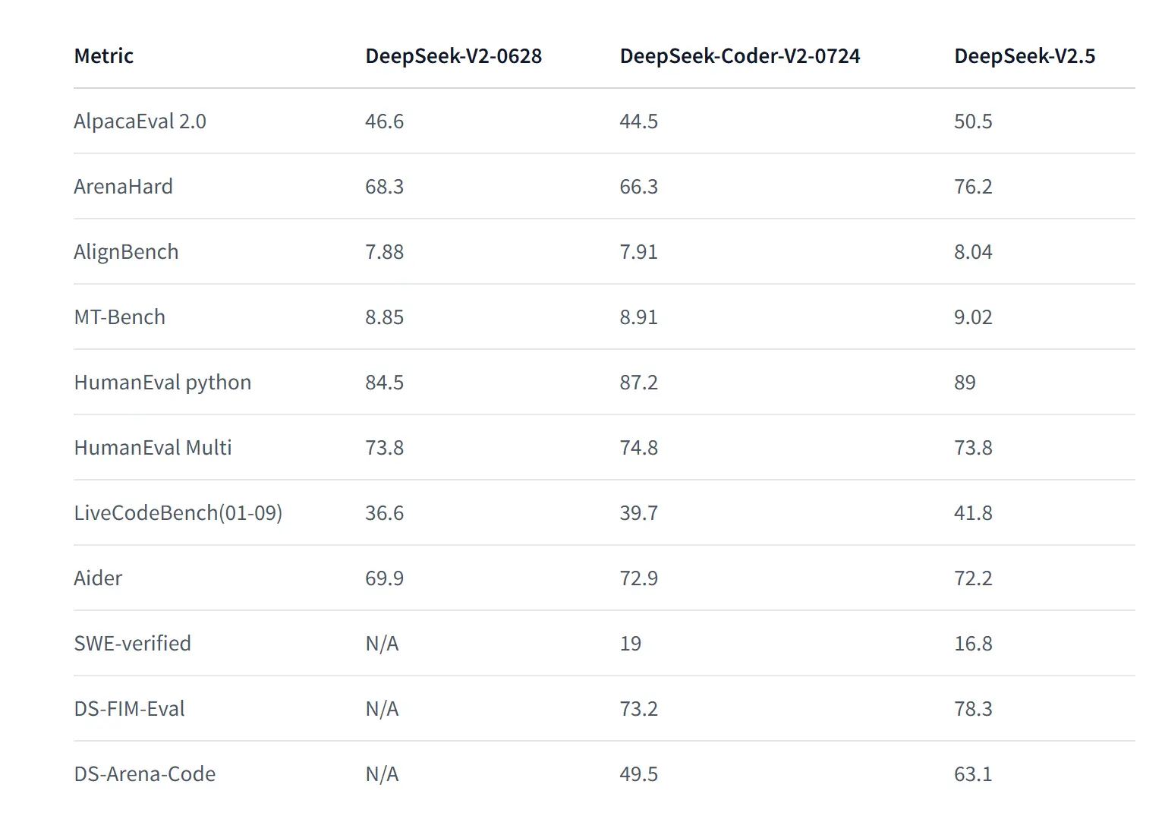1165x838 pixels.
Task: Click the 41.8 LiveCodeBench value
Action: [973, 513]
